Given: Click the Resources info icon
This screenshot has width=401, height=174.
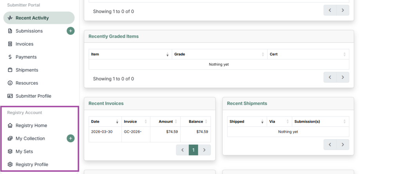Looking at the screenshot, I should 10,83.
